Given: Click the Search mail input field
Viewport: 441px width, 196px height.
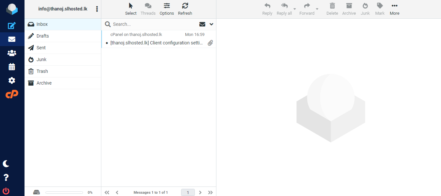Looking at the screenshot, I should point(154,24).
